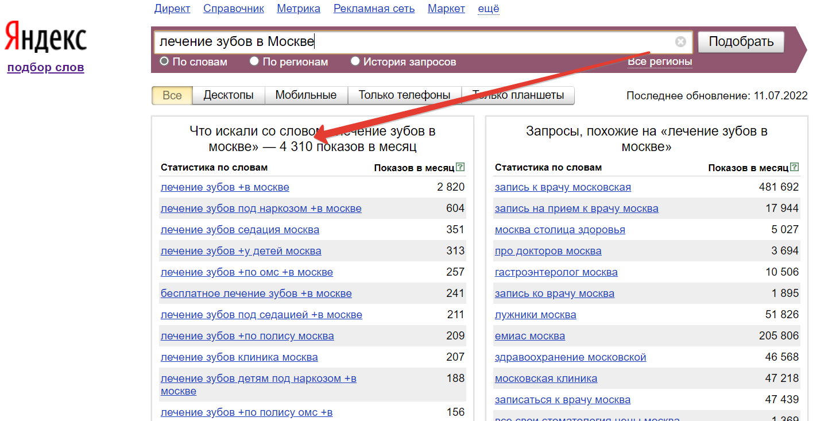The width and height of the screenshot is (832, 421).
Task: Open query лечение зубов под наркозом +в москве
Action: tap(261, 208)
